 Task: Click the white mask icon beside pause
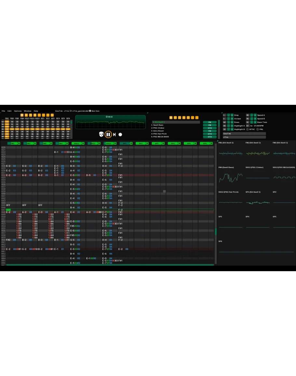[x=101, y=134]
